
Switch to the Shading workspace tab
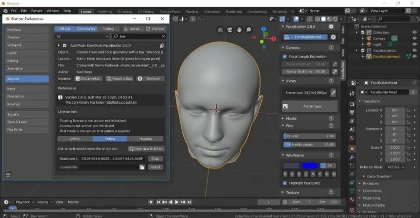coord(192,12)
